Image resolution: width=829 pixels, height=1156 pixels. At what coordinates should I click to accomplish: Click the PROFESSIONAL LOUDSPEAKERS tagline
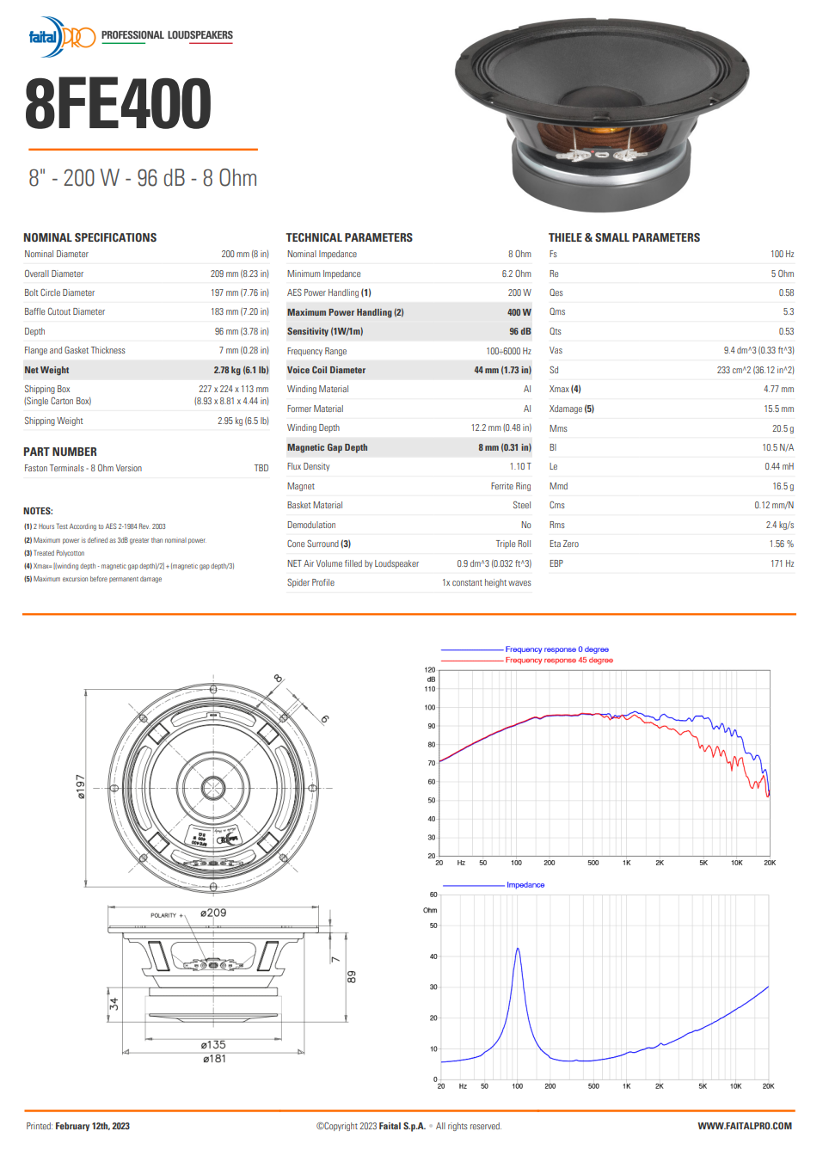[167, 35]
